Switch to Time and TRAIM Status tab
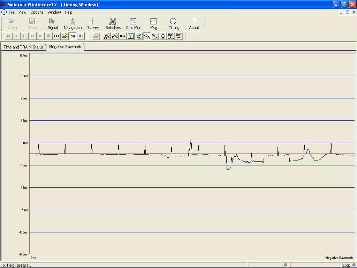357x268 pixels. point(23,47)
